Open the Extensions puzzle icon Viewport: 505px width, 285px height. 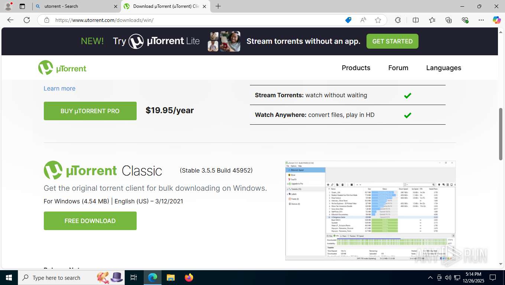tap(398, 20)
